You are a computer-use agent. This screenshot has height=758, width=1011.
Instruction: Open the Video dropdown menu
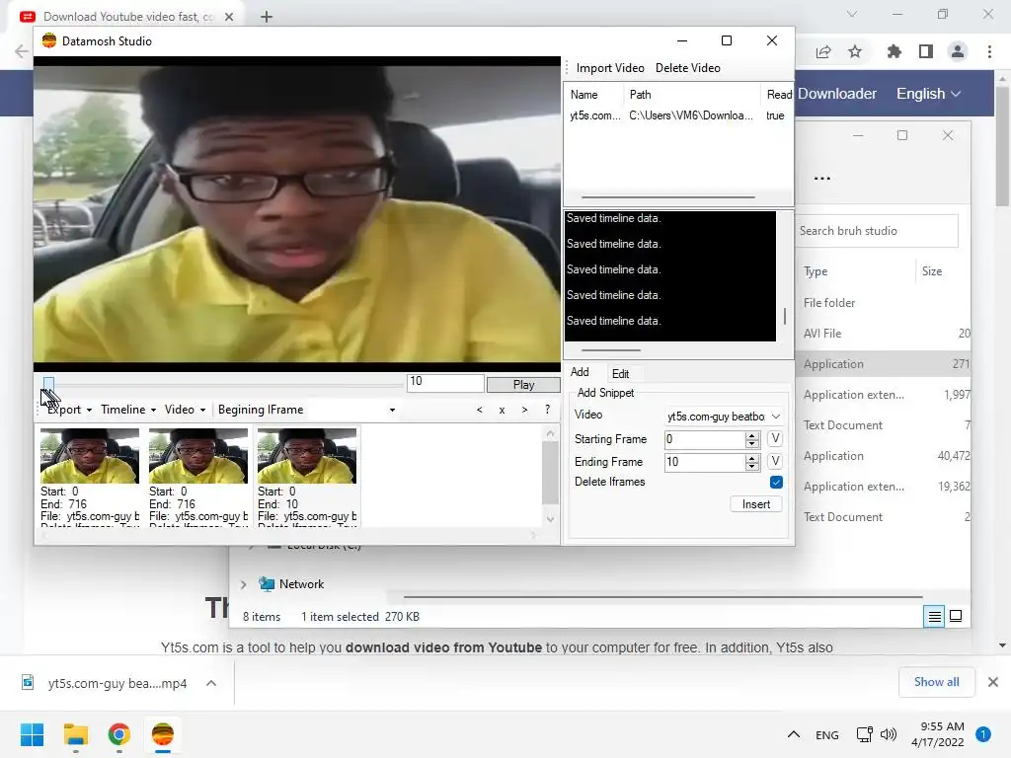185,410
